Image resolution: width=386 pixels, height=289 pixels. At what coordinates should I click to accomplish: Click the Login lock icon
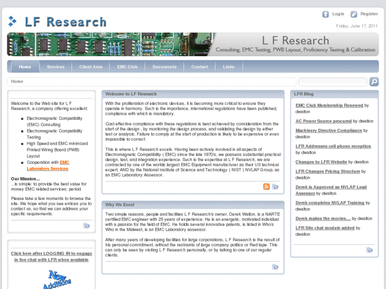pos(325,14)
